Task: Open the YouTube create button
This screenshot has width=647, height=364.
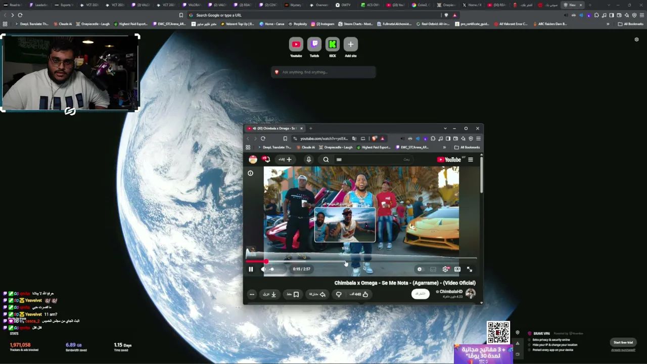Action: [x=285, y=160]
